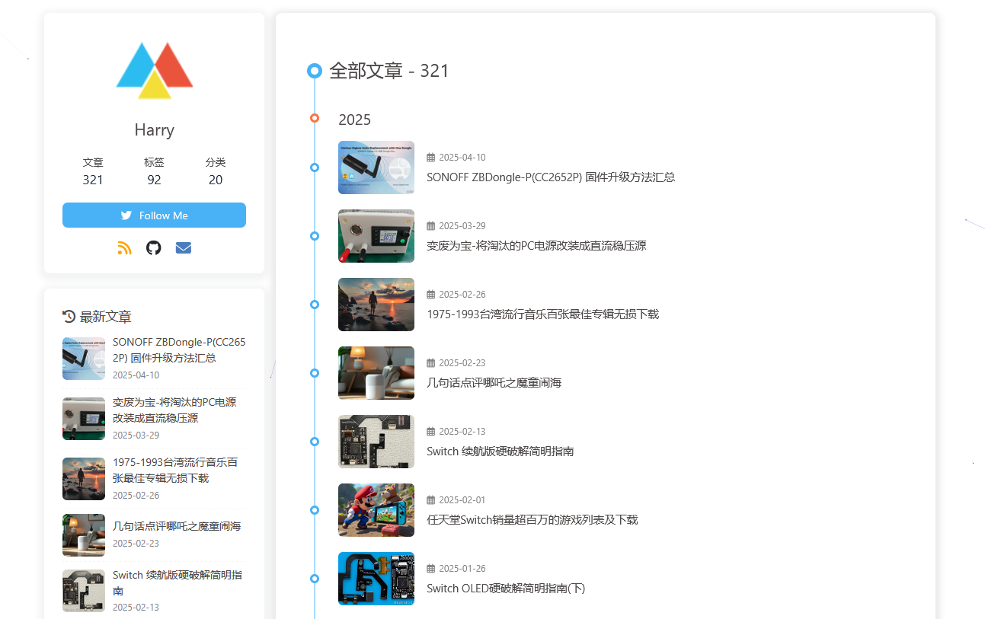
Task: Open sidebar thumbnail for Switch 续航版硬破解 article
Action: click(x=84, y=591)
